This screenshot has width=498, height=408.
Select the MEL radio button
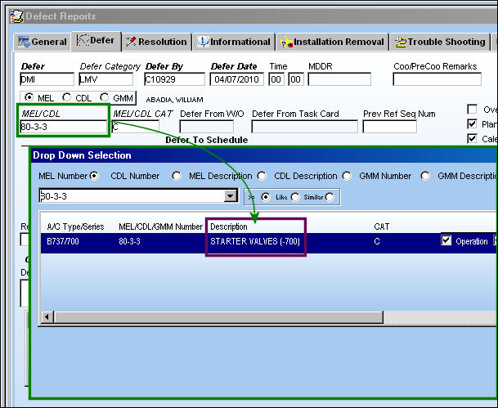tap(29, 97)
